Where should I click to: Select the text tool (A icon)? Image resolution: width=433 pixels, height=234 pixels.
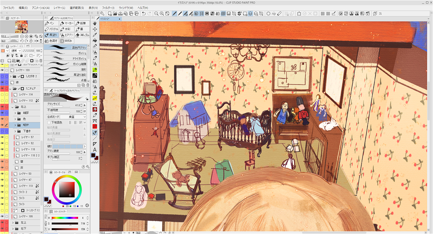tap(95, 150)
